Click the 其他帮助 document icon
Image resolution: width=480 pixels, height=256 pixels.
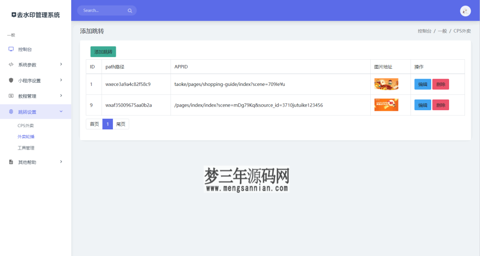click(x=11, y=162)
